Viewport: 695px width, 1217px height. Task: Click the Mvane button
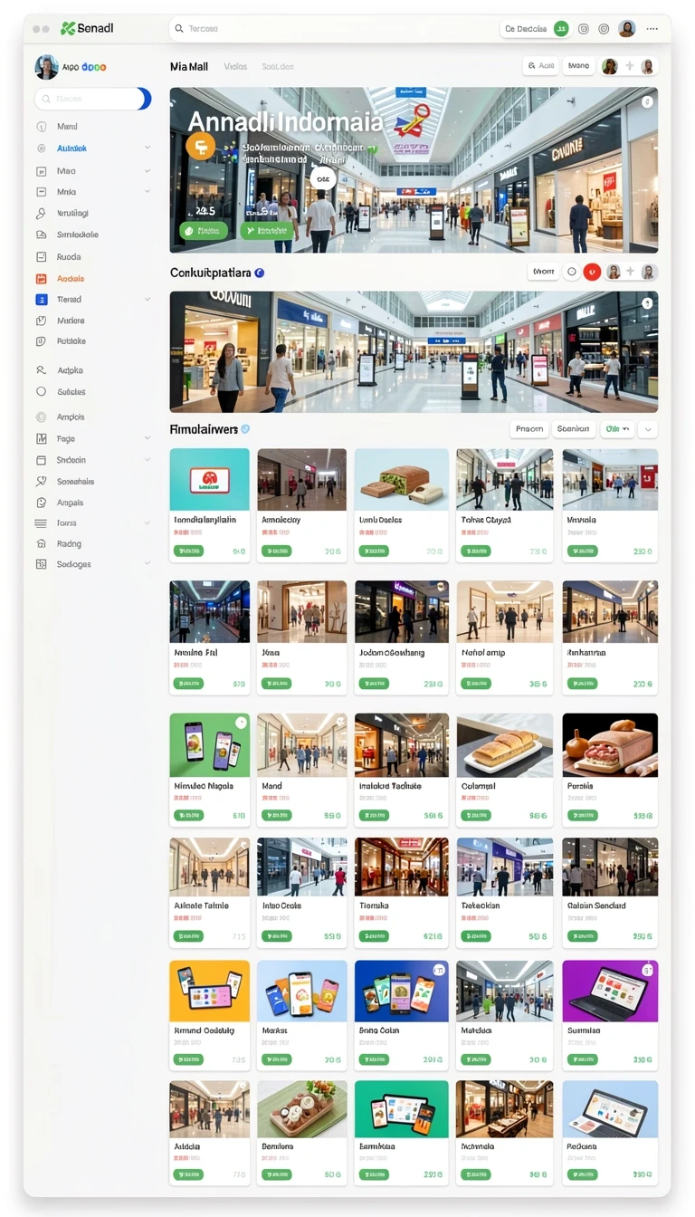tap(578, 66)
